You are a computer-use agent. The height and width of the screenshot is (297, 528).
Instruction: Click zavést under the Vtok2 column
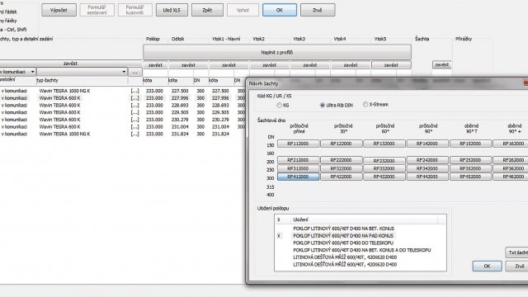(x=270, y=65)
